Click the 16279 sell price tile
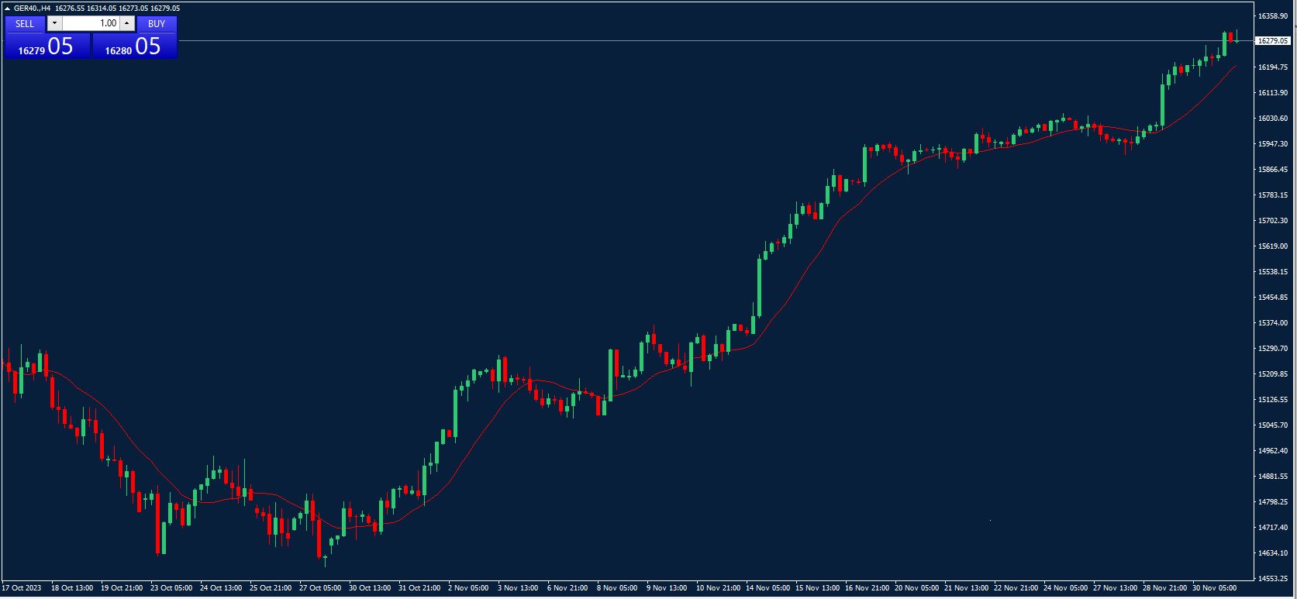Screen dimensions: 1297x599 point(47,46)
